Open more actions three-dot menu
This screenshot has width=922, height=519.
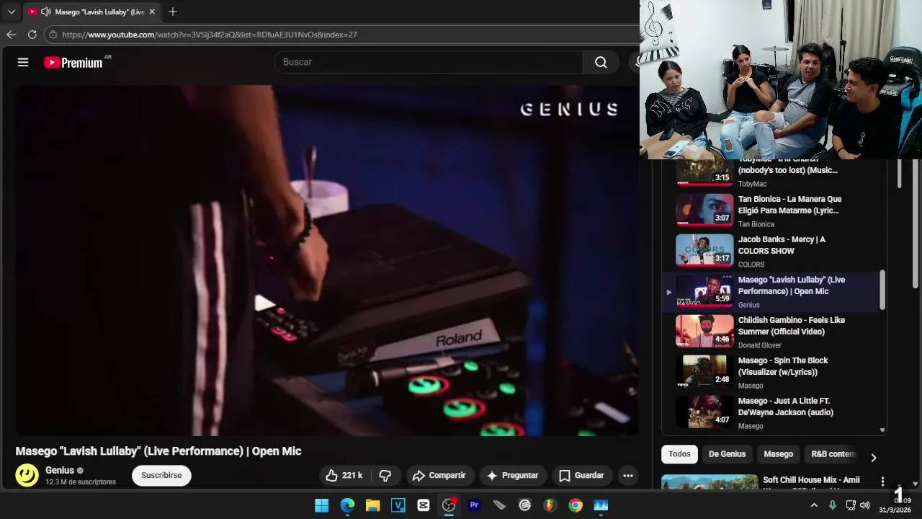coord(628,476)
